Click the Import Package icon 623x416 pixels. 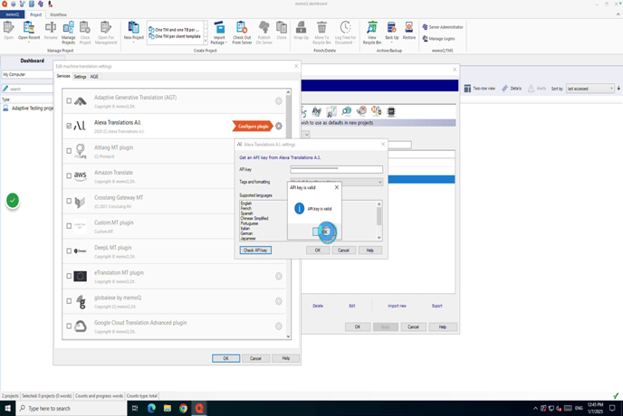click(x=218, y=33)
